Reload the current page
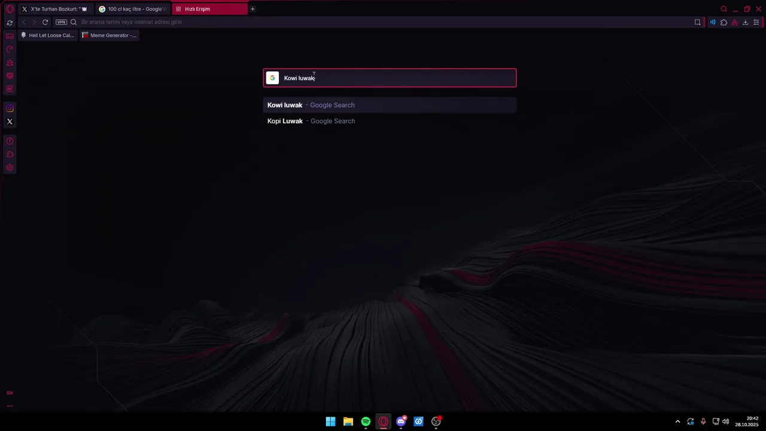The height and width of the screenshot is (431, 766). click(x=45, y=22)
